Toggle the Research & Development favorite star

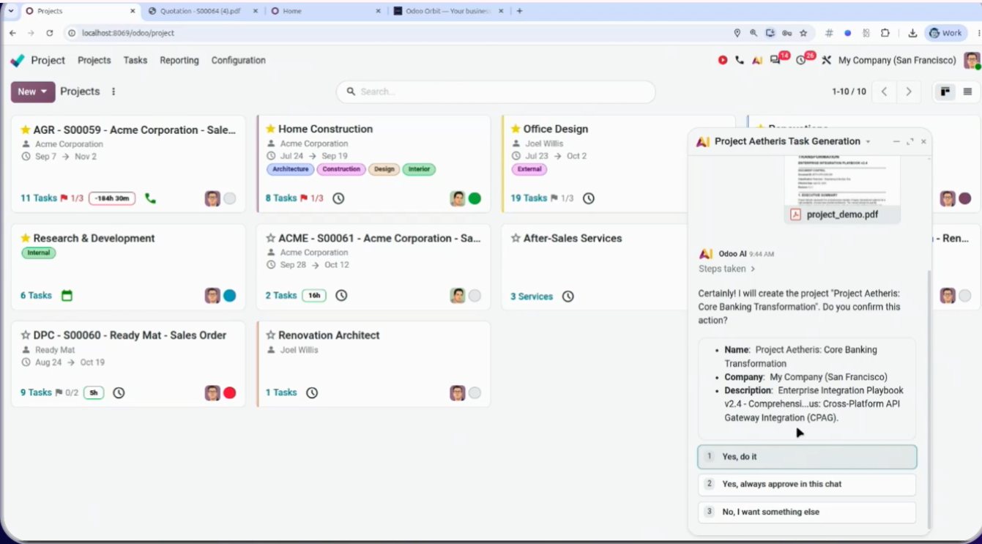tap(26, 238)
